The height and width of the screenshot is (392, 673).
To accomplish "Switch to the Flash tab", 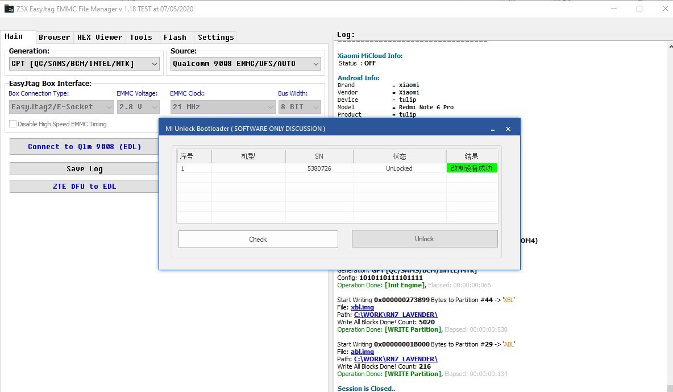I will pyautogui.click(x=175, y=38).
